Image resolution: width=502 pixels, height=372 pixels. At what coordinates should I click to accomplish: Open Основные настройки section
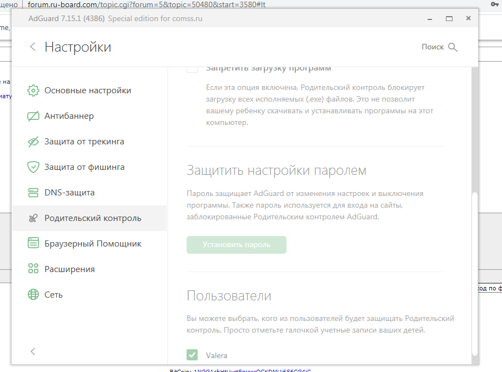(x=89, y=91)
